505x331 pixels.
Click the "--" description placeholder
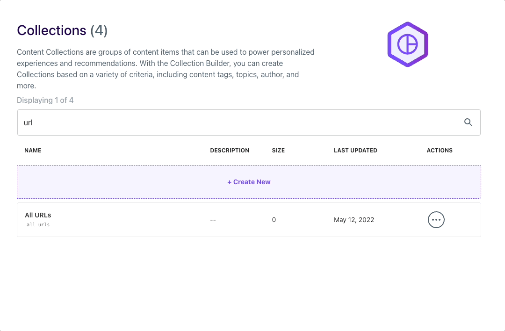tap(213, 220)
